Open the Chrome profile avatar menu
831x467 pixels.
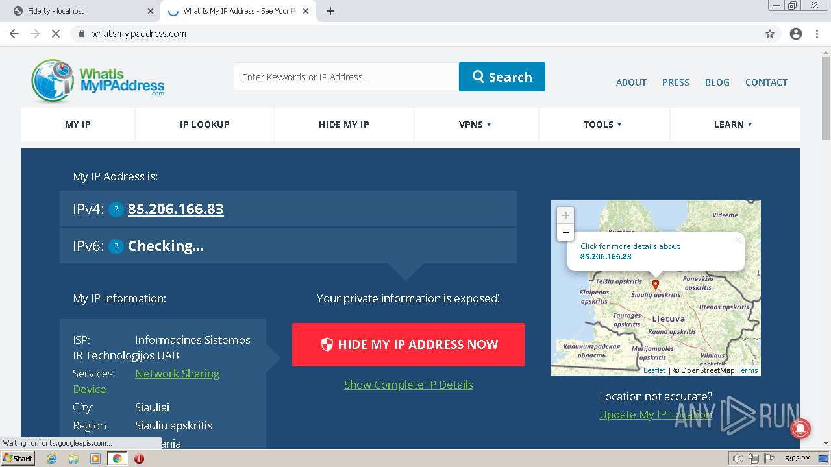coord(796,34)
